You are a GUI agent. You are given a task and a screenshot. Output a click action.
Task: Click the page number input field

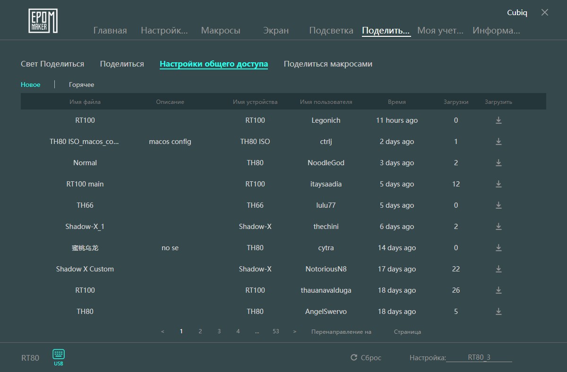[x=383, y=332]
